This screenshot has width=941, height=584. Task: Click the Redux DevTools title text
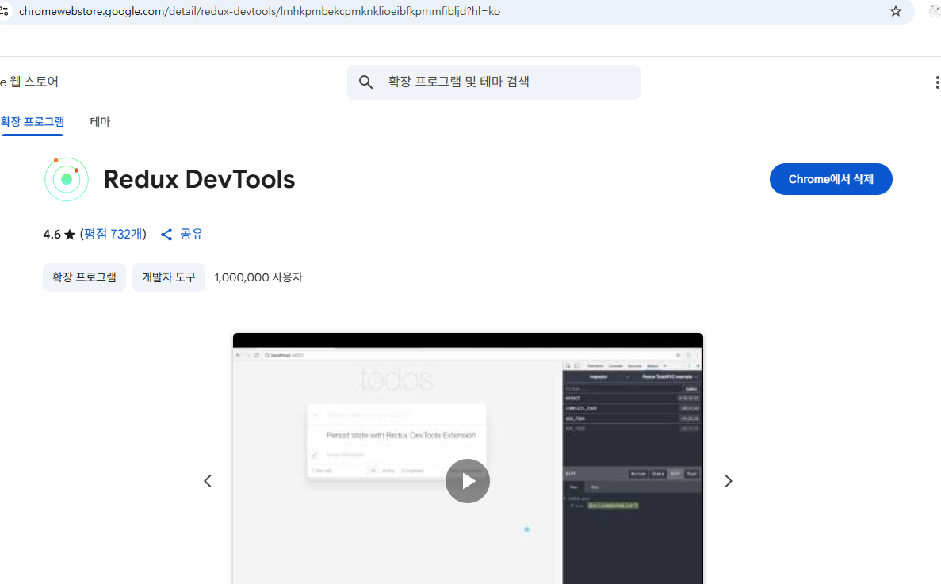[199, 179]
